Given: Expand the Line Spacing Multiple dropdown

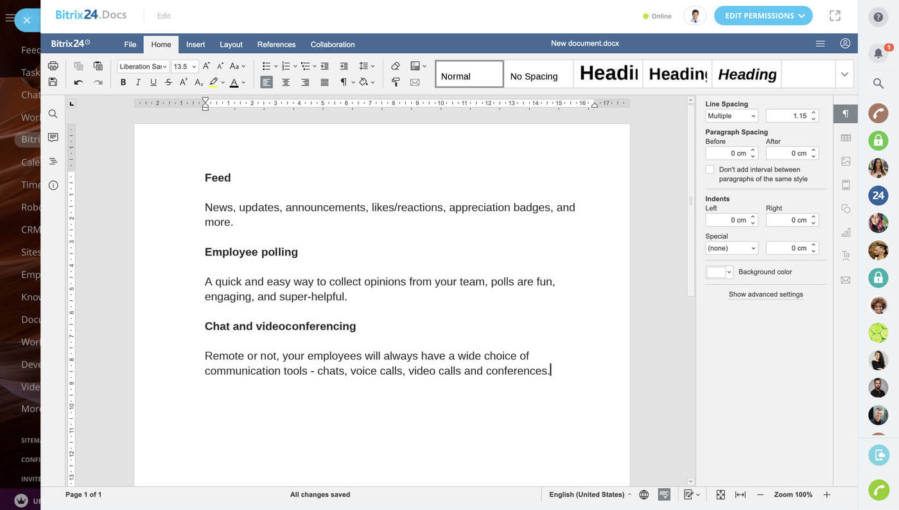Looking at the screenshot, I should point(731,116).
